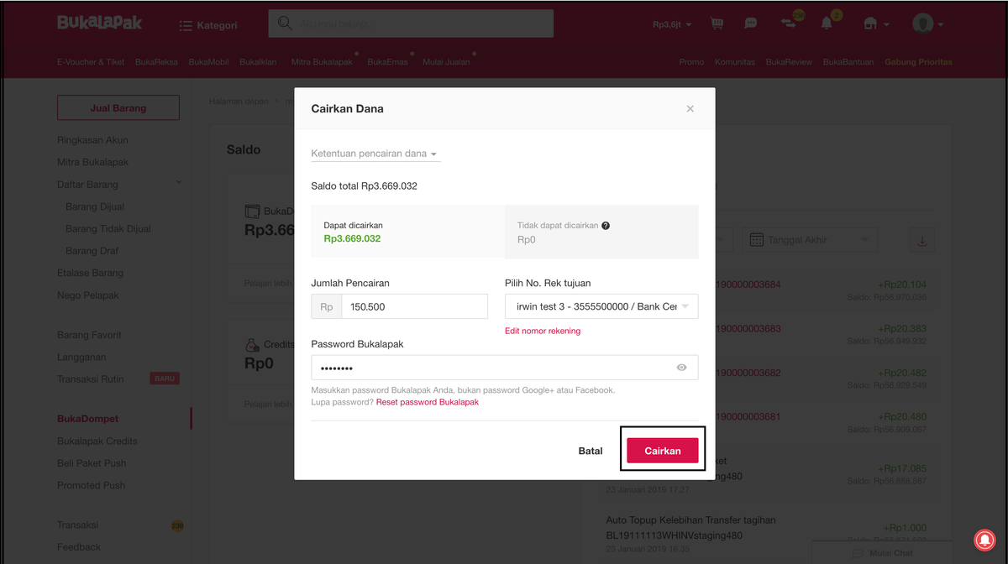The image size is (1008, 564).
Task: Open Barang Favorit in sidebar
Action: tap(89, 335)
